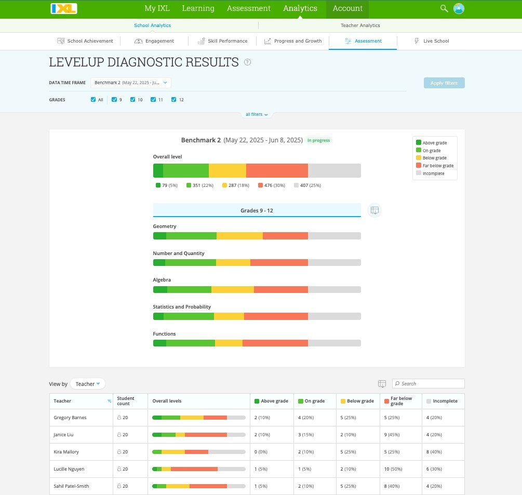Screen dimensions: 522x495
Task: Open the Learning menu
Action: (x=198, y=8)
